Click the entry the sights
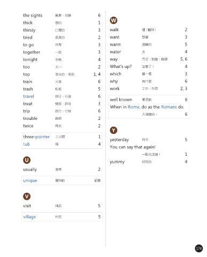The height and width of the screenshot is (257, 207). tap(33, 16)
